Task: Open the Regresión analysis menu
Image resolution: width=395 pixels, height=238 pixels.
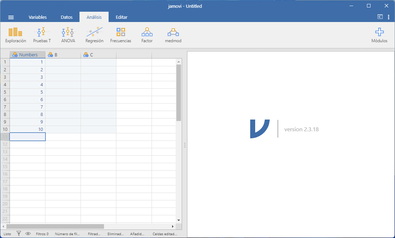Action: [x=94, y=35]
